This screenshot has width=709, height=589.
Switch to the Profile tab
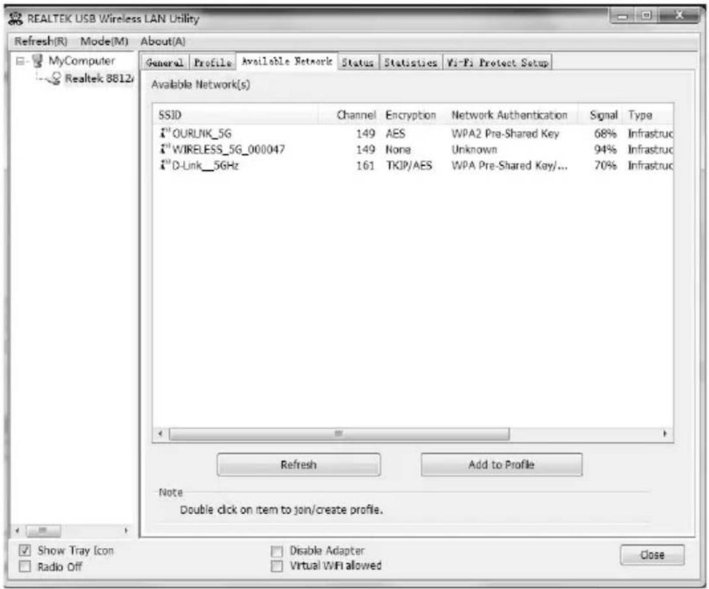213,63
